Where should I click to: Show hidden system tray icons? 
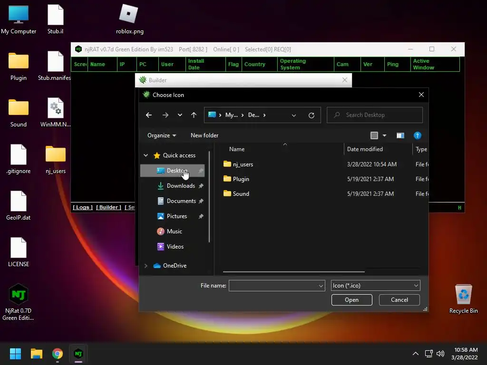[416, 354]
